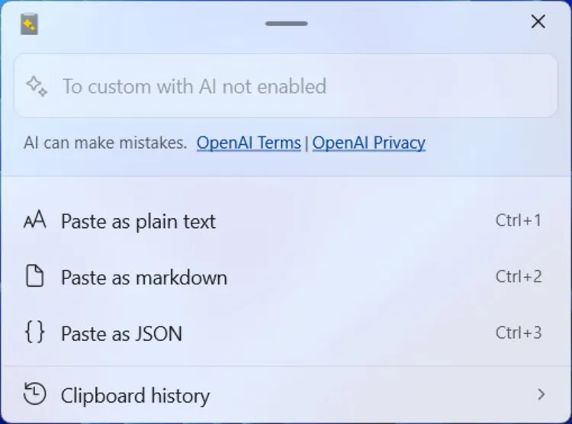Open the OpenAI Terms link
The image size is (572, 424).
pyautogui.click(x=249, y=143)
